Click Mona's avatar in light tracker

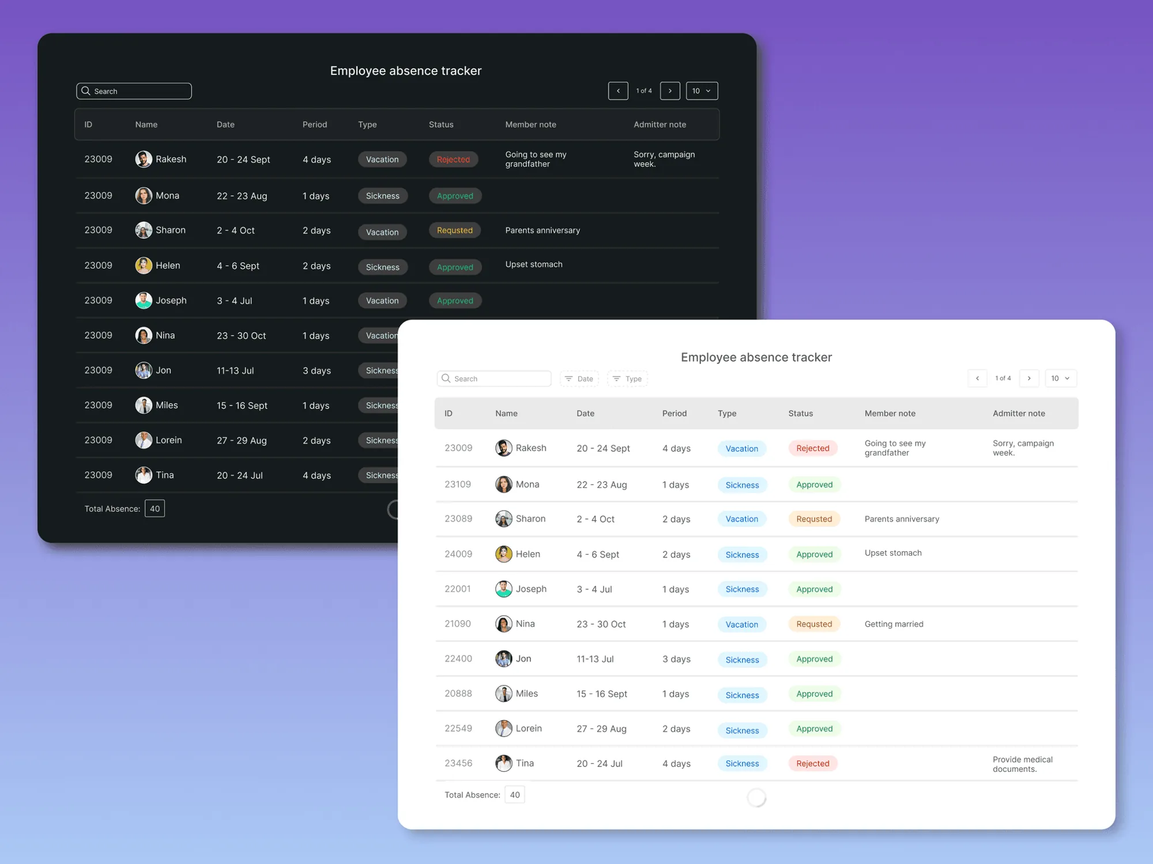point(504,484)
